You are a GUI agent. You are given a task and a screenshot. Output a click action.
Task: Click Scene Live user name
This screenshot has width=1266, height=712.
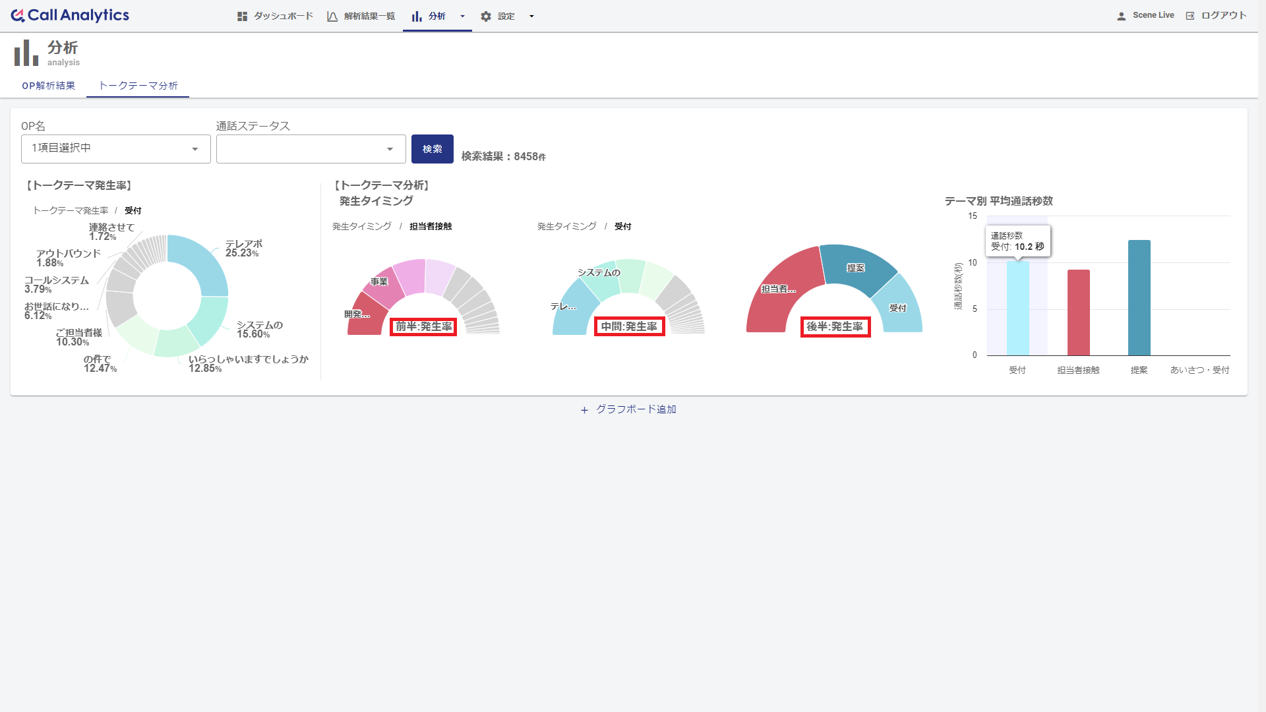point(1153,15)
